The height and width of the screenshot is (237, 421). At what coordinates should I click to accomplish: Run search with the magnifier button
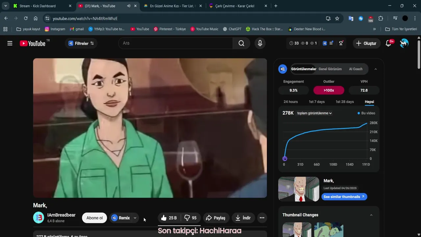pos(241,43)
